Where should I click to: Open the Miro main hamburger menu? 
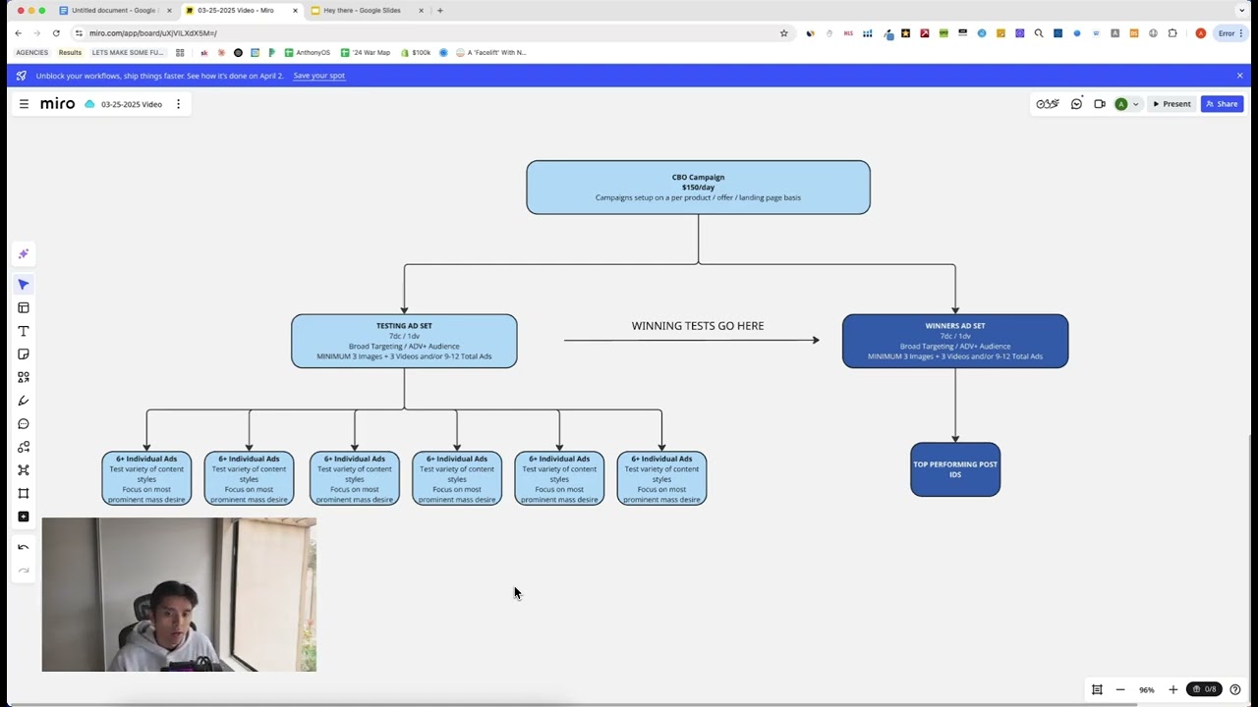[24, 104]
